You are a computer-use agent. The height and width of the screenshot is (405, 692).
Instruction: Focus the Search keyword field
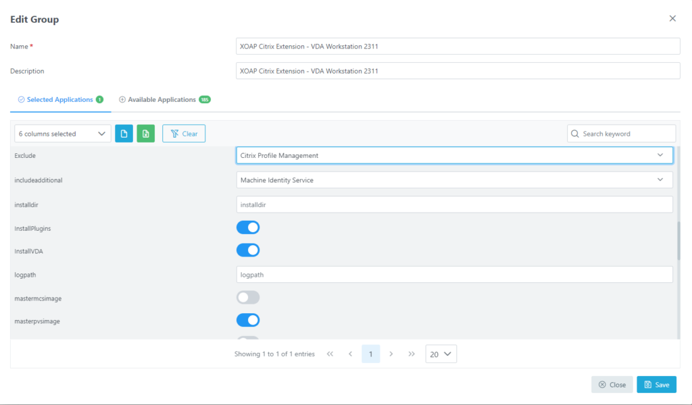tap(622, 134)
